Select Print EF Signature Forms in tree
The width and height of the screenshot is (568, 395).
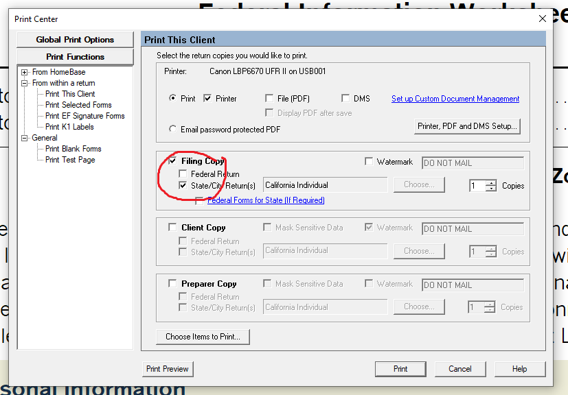point(84,116)
